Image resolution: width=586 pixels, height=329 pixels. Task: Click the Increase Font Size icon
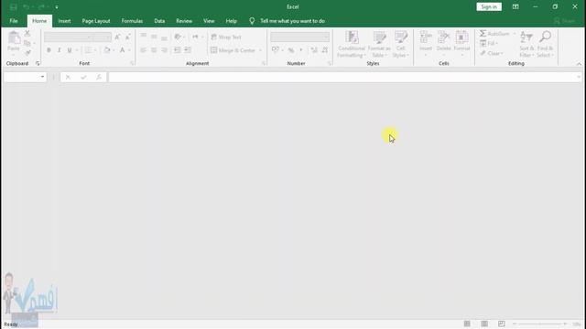[117, 37]
